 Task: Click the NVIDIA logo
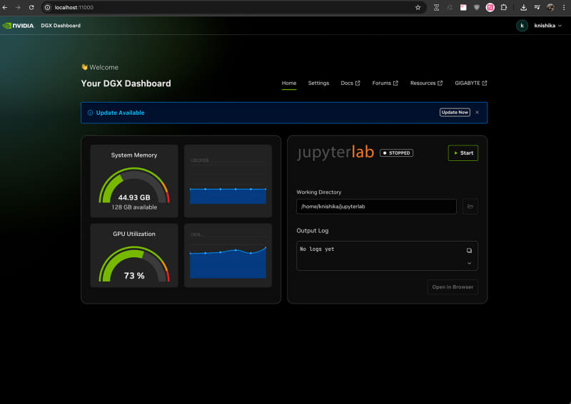19,26
